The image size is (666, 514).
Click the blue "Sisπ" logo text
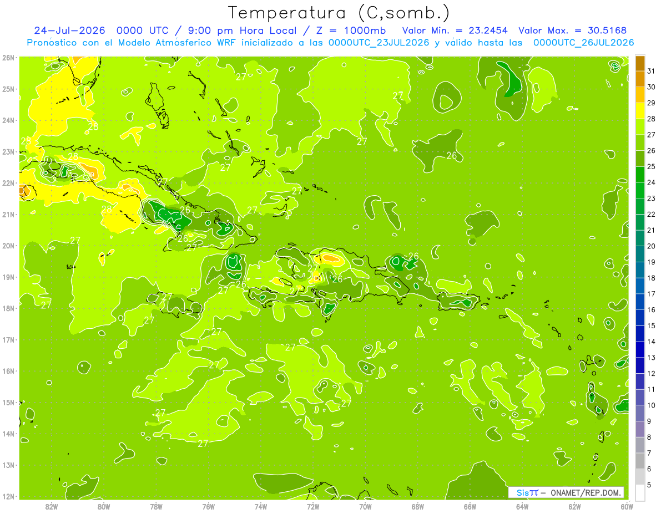click(x=527, y=492)
